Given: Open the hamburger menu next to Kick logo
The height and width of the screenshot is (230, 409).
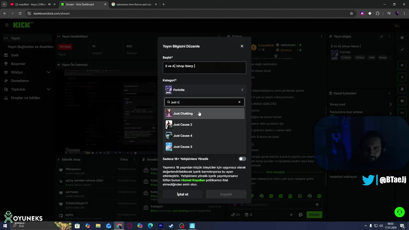Looking at the screenshot, I should pos(7,25).
